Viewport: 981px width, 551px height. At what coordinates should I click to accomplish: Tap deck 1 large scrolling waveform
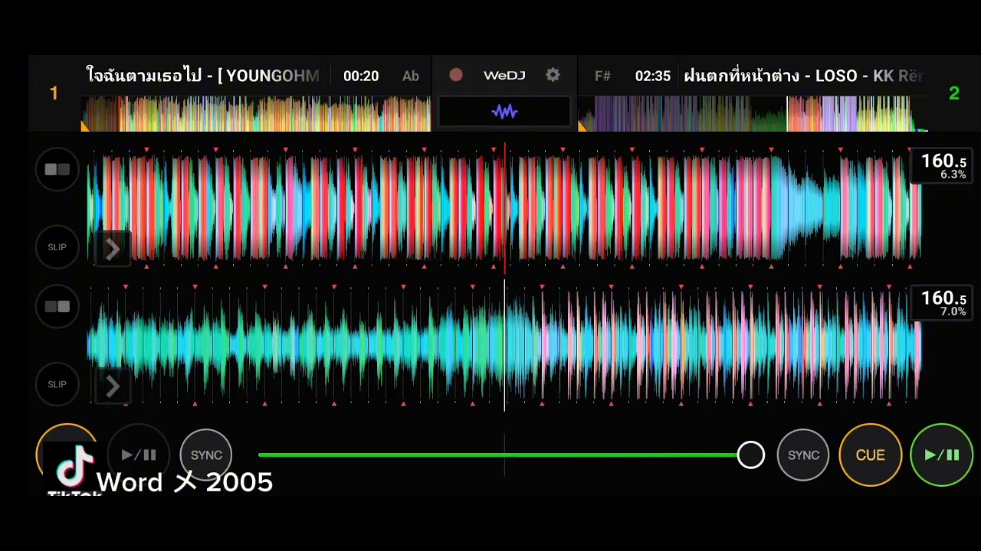click(504, 208)
